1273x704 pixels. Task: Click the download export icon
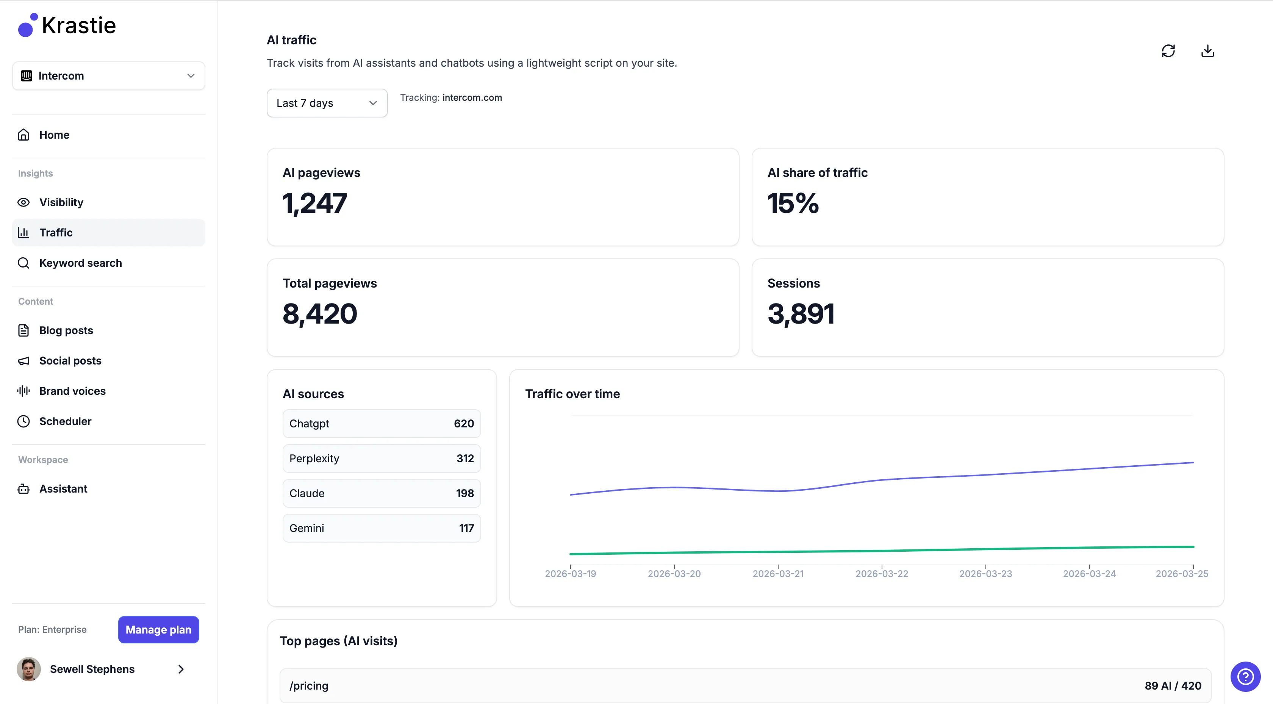coord(1208,51)
